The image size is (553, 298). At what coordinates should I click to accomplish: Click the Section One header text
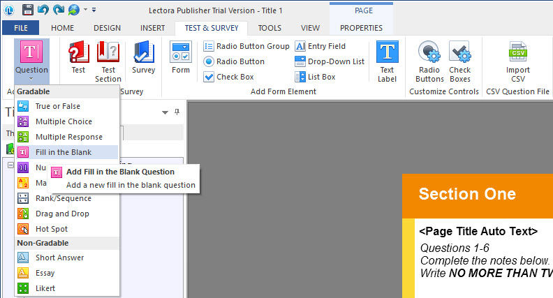tap(467, 193)
